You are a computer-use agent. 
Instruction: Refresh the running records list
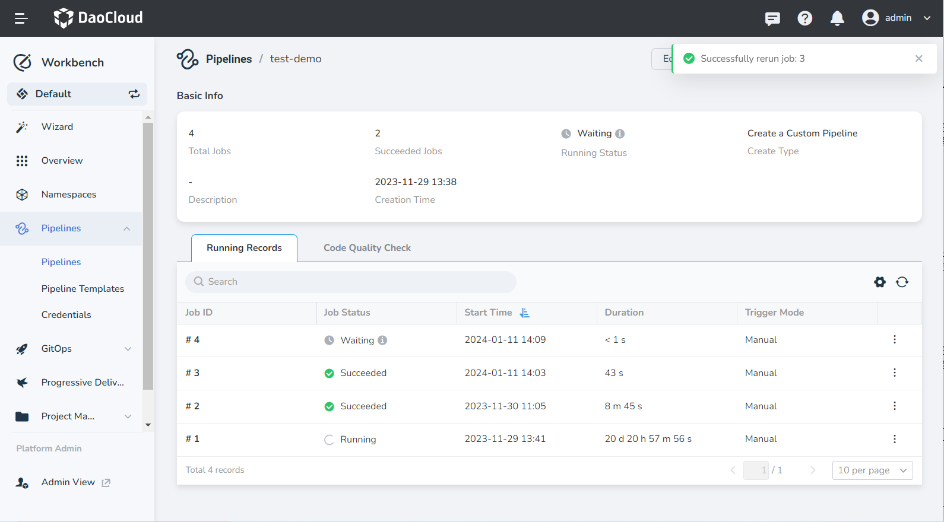pos(902,282)
